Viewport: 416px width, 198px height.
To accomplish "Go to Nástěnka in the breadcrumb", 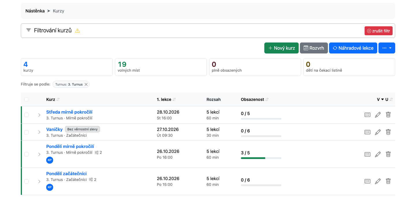I will click(35, 11).
